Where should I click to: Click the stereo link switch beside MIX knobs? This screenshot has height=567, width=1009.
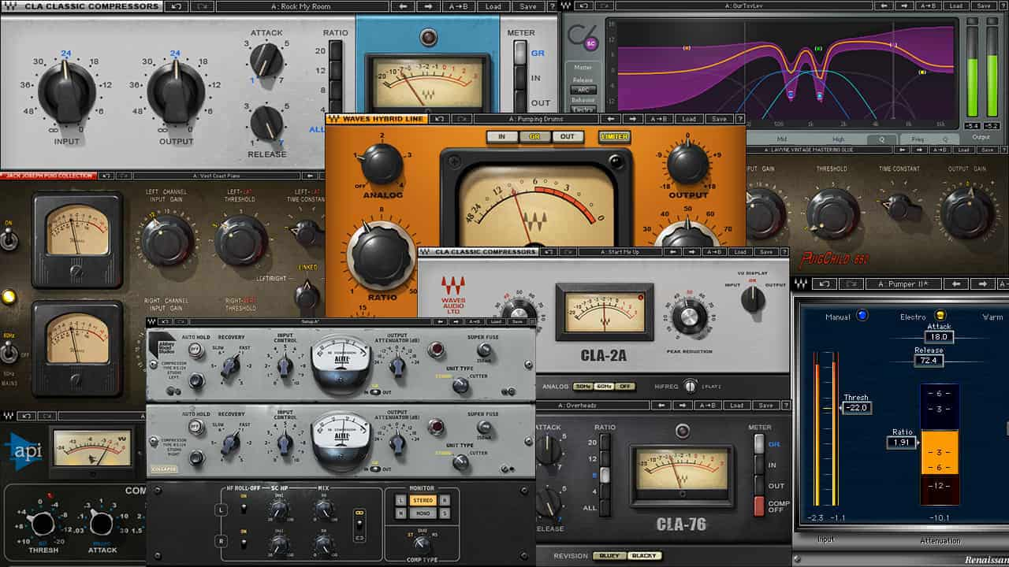tap(359, 524)
